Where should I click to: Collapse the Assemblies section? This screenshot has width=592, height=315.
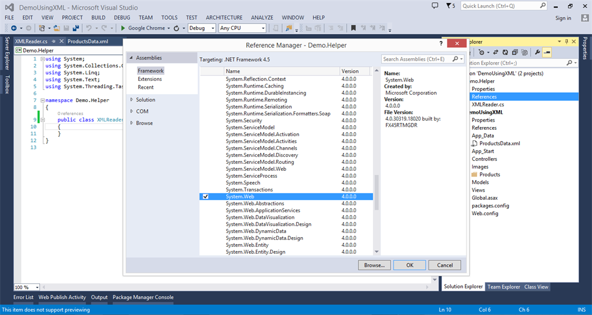pos(131,58)
